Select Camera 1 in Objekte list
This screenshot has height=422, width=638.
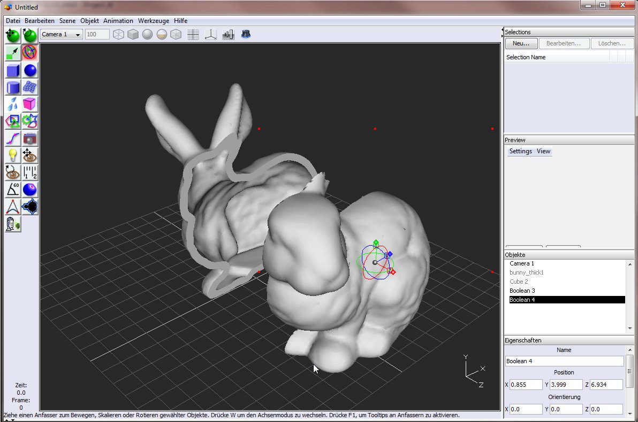tap(567, 263)
